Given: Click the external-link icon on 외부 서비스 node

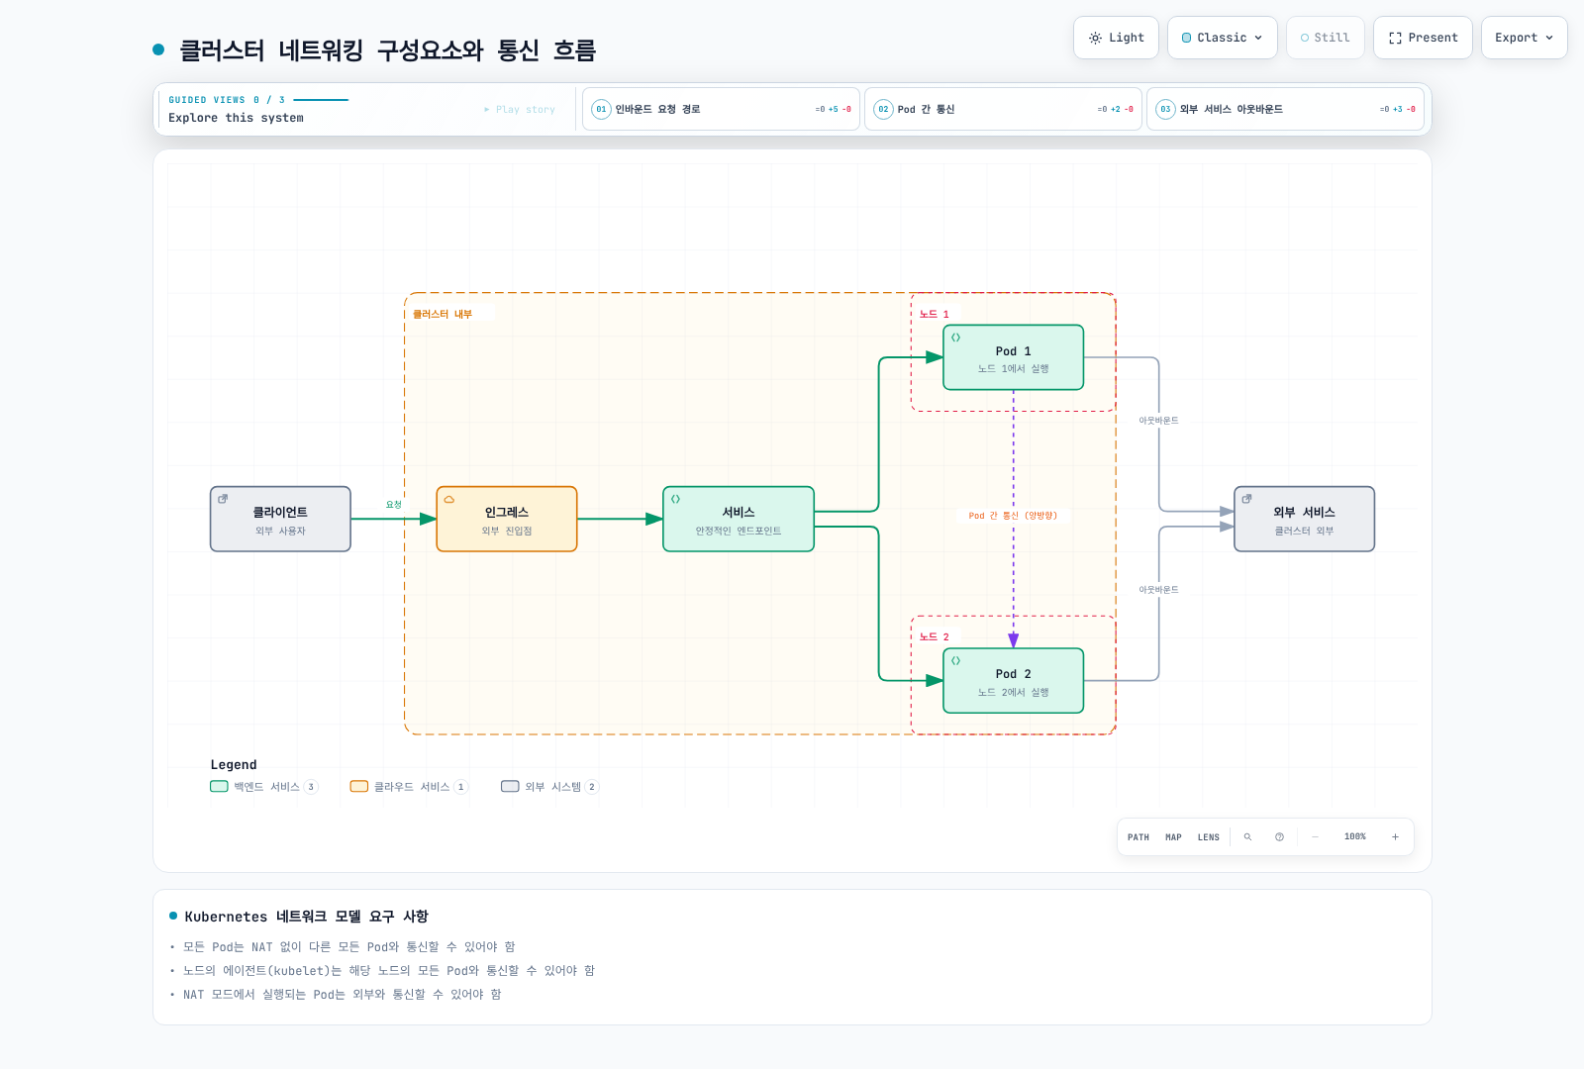Looking at the screenshot, I should pyautogui.click(x=1247, y=499).
